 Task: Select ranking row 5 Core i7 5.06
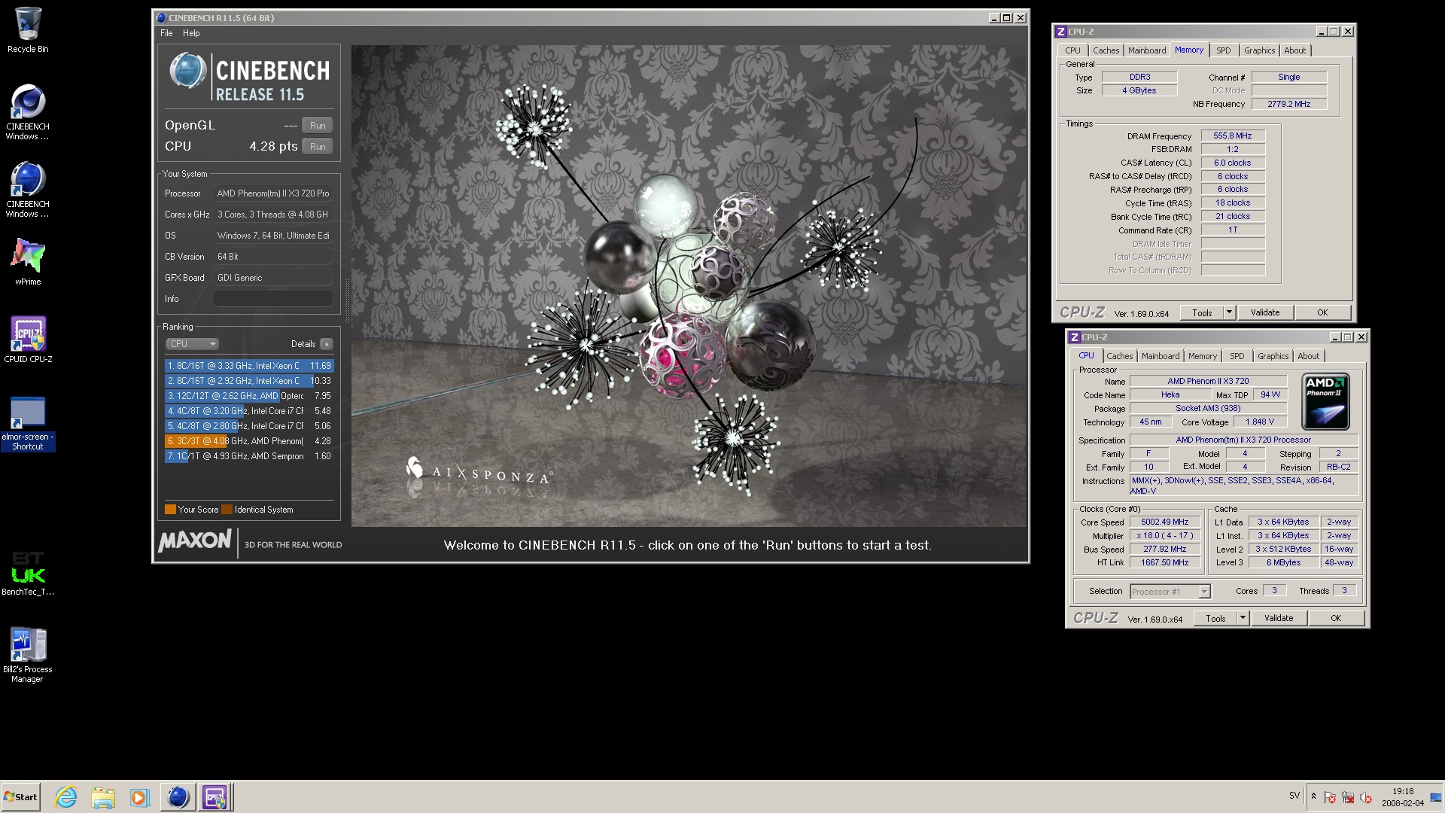point(249,426)
